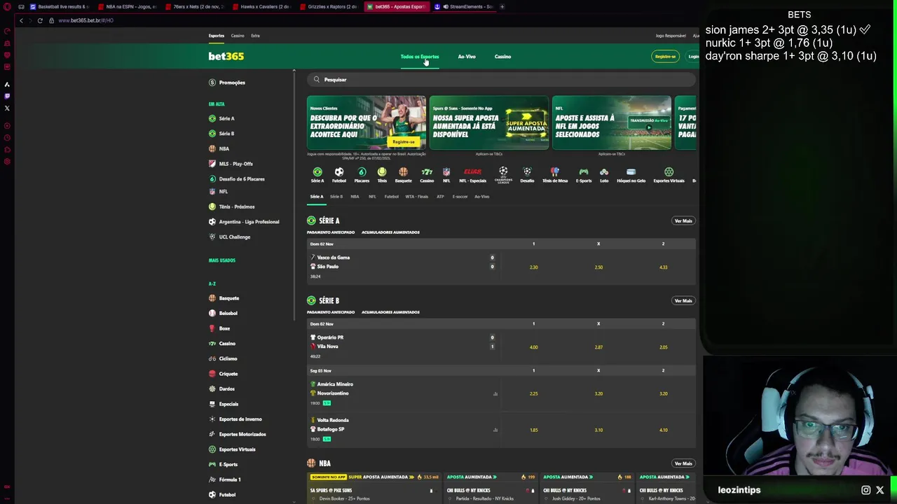Click Ver Mais for Série A
The width and height of the screenshot is (897, 504).
[x=683, y=221]
